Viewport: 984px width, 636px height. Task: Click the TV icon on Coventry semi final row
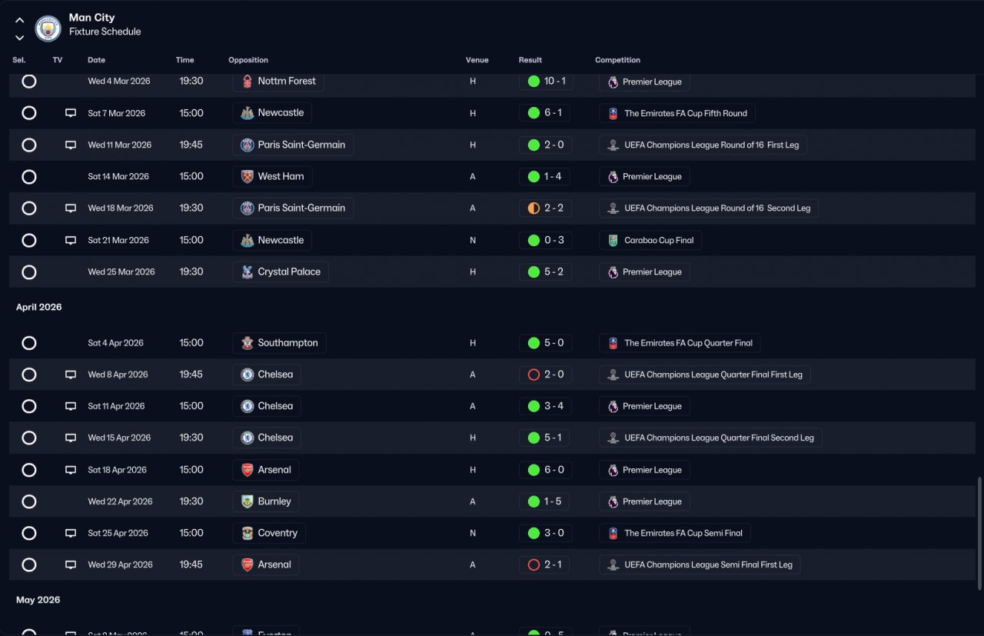(71, 533)
